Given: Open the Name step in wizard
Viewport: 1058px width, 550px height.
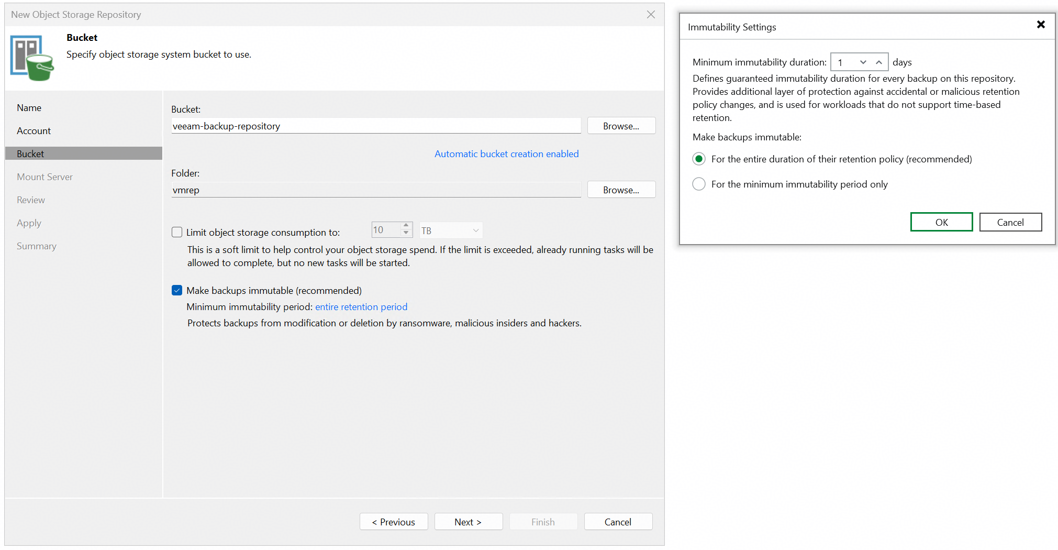Looking at the screenshot, I should [29, 108].
